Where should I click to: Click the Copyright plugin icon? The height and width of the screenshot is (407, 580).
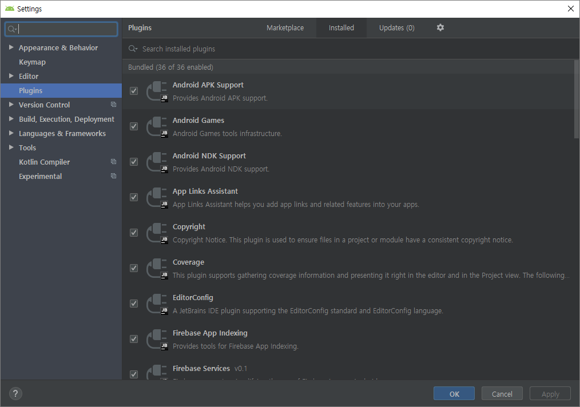[x=157, y=233]
